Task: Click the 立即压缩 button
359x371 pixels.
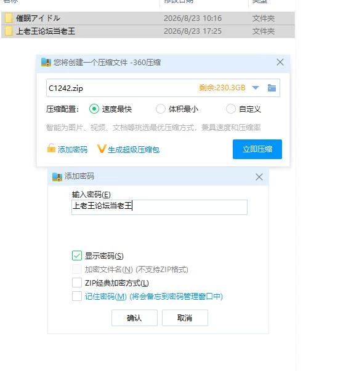Action: (257, 149)
